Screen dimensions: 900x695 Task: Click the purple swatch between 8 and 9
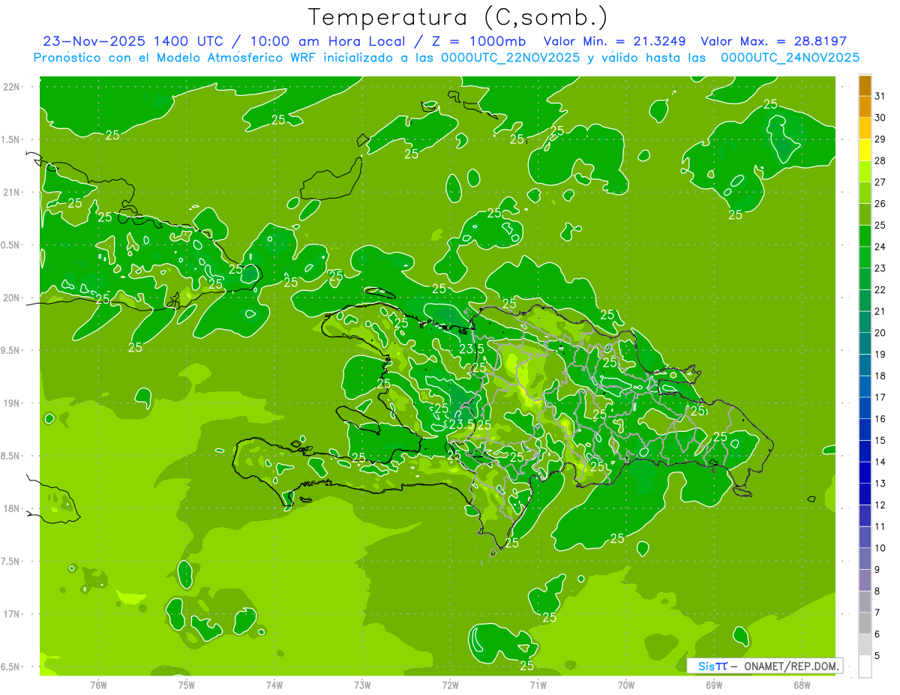(865, 580)
